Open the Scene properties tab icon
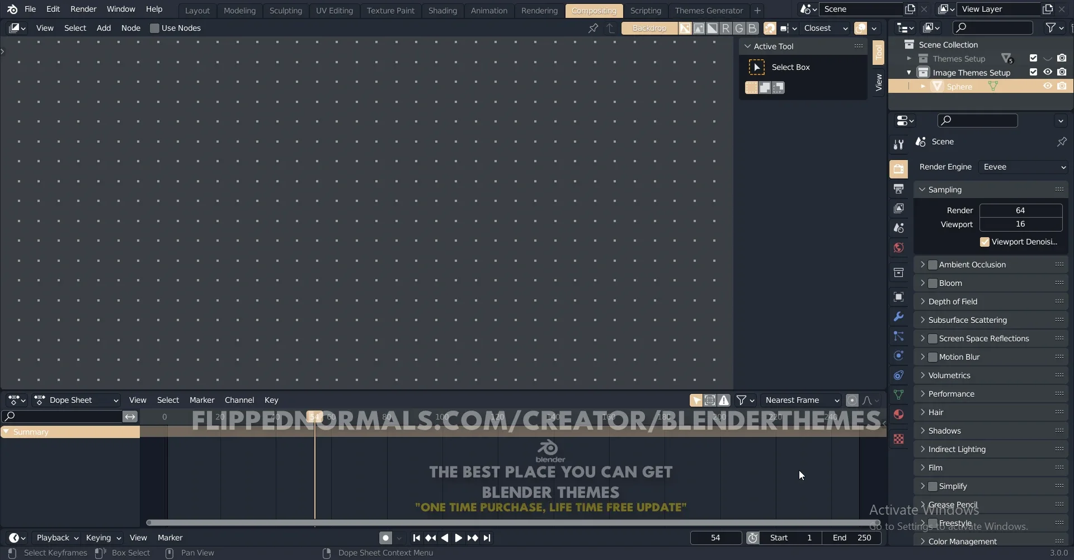Screen dimensions: 1074x560 [x=898, y=228]
